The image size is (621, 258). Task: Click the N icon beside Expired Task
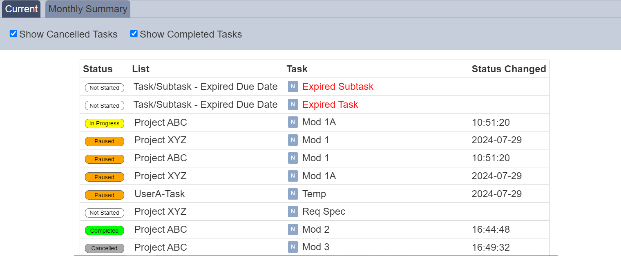[x=293, y=105]
